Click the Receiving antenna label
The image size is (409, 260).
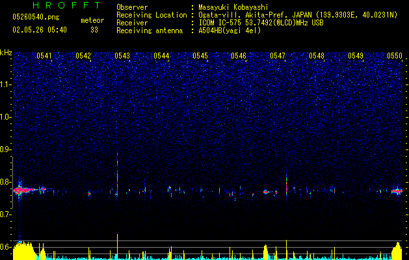[150, 31]
